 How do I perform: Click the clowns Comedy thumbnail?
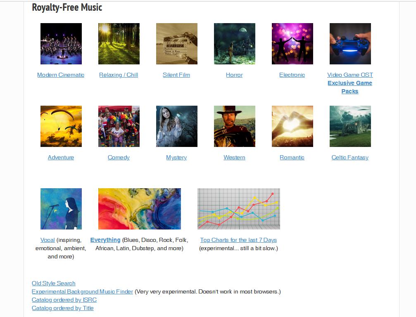point(119,126)
